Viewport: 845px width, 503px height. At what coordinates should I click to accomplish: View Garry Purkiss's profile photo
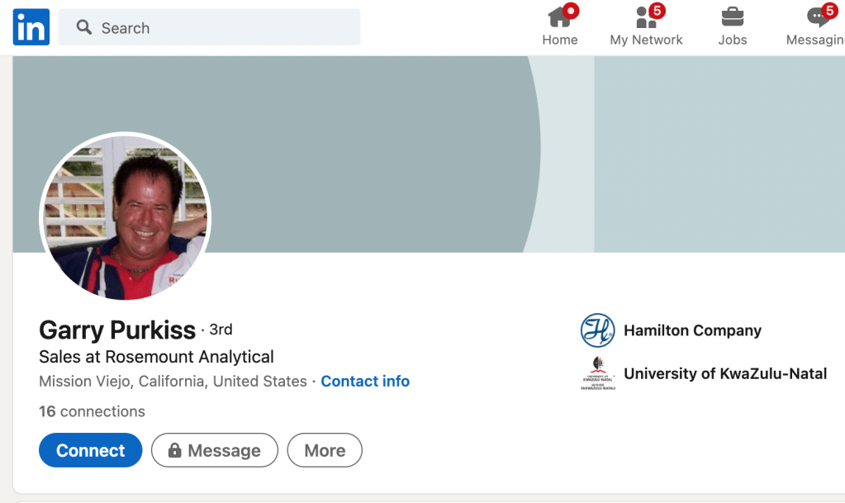pyautogui.click(x=126, y=217)
